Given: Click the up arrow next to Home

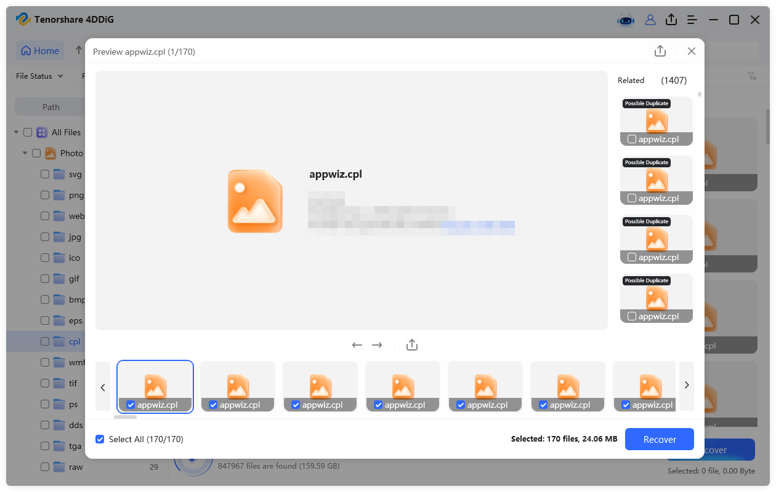Looking at the screenshot, I should click(x=79, y=50).
